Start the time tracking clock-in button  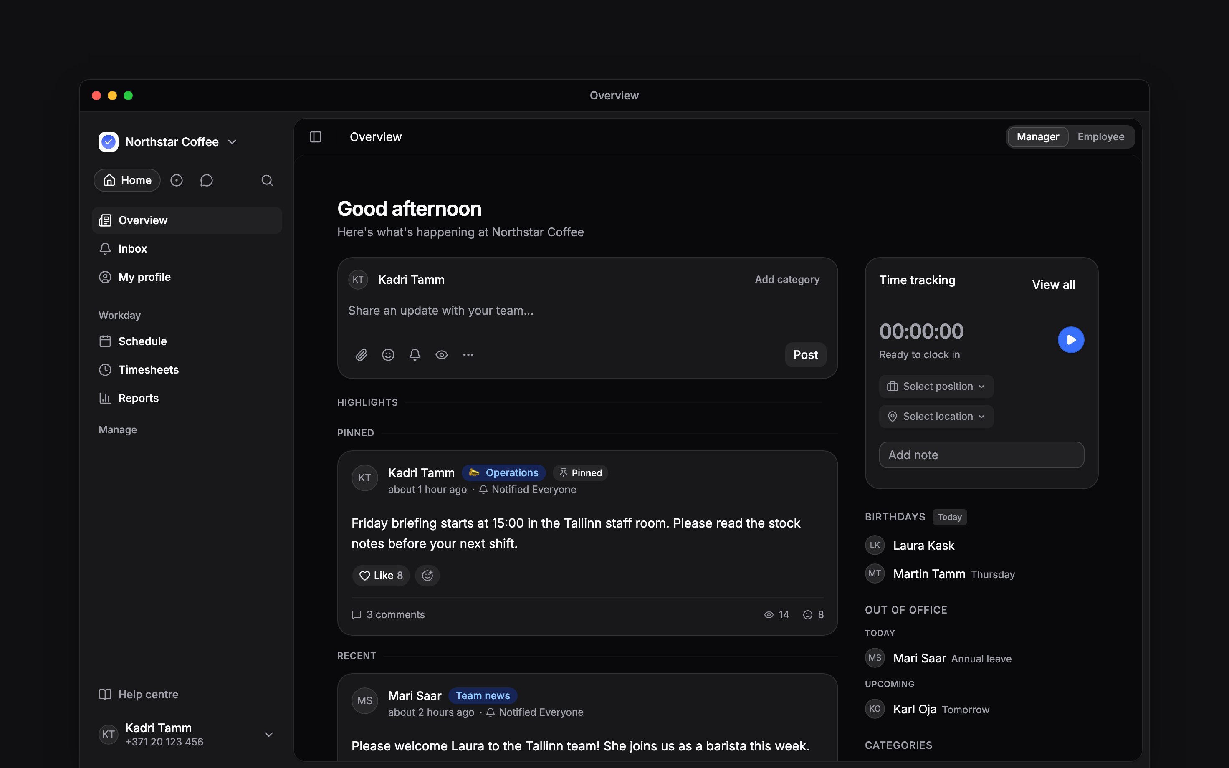pyautogui.click(x=1071, y=340)
